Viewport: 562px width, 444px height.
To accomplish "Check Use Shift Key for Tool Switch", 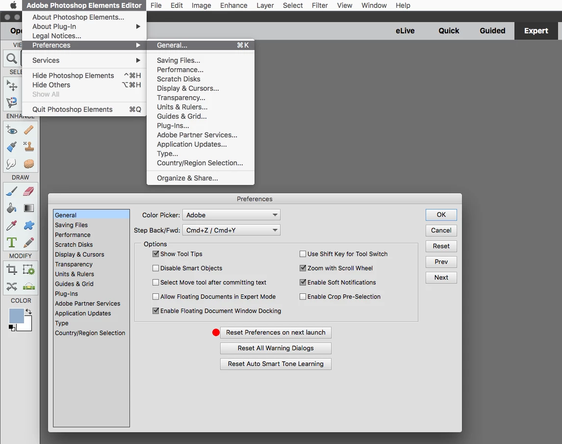I will coord(303,254).
